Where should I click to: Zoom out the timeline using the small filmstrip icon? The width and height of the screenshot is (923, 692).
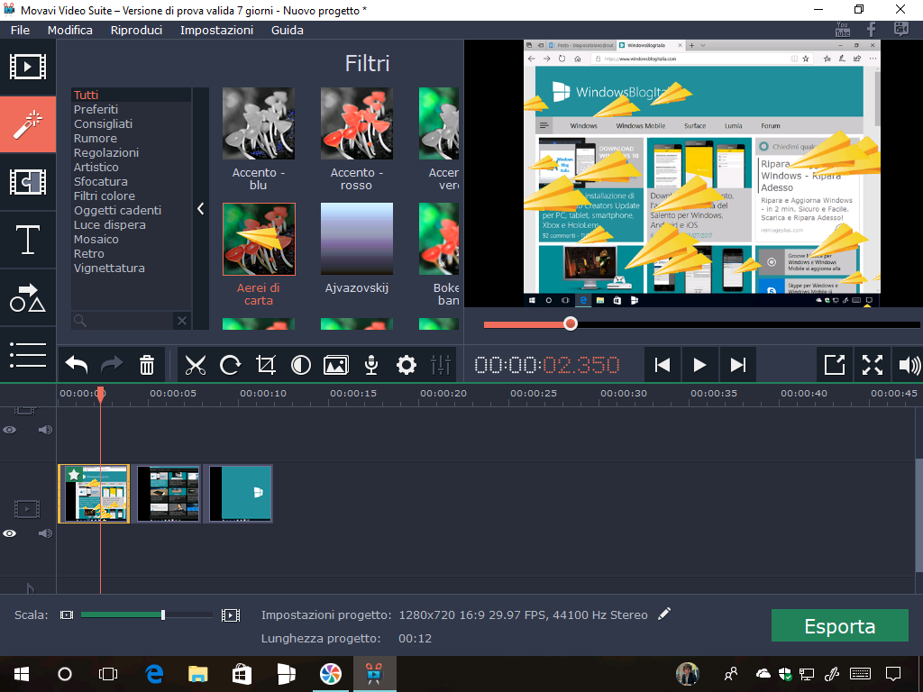tap(67, 615)
